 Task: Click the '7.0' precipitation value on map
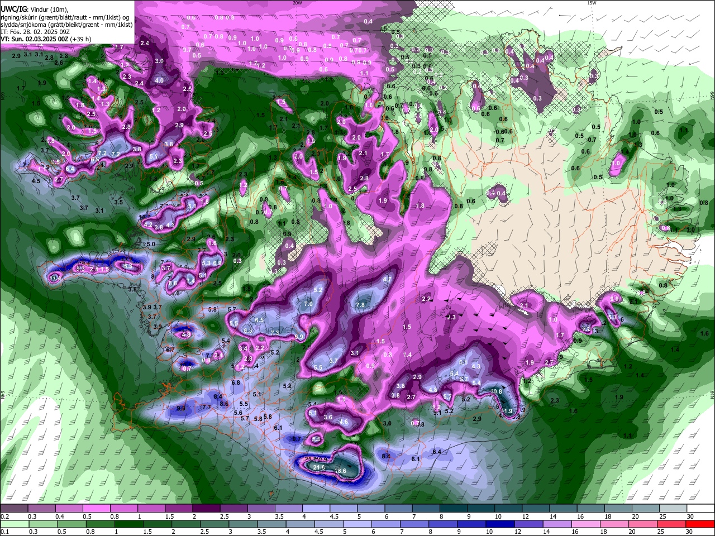(308, 304)
